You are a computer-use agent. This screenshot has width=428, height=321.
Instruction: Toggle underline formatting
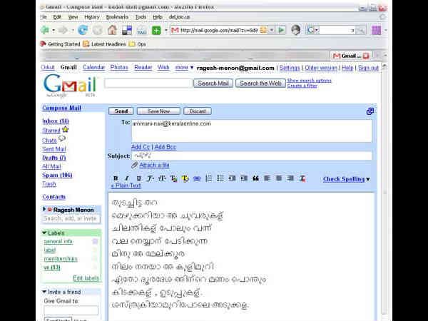point(138,178)
